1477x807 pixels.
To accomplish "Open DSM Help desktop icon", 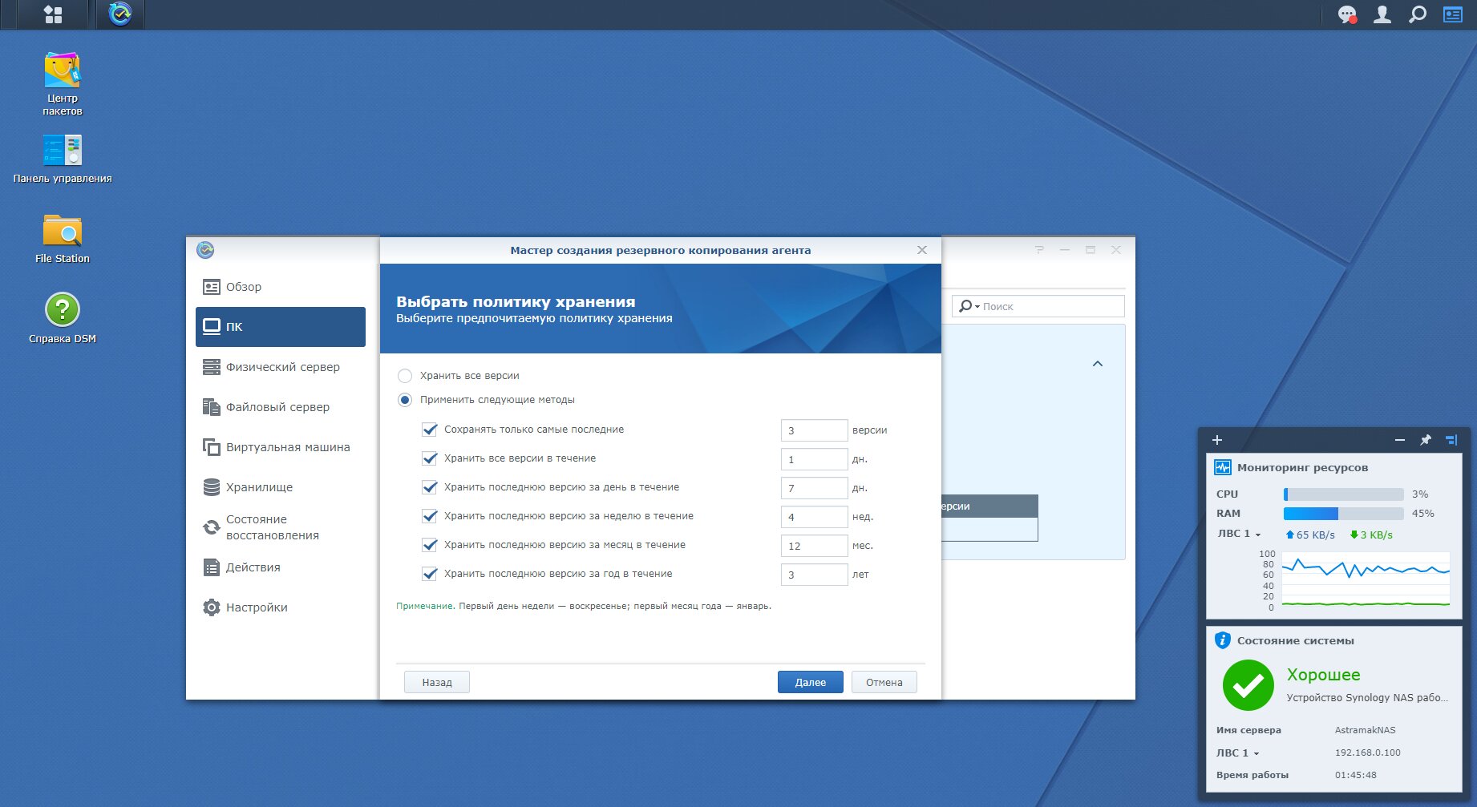I will pyautogui.click(x=63, y=318).
